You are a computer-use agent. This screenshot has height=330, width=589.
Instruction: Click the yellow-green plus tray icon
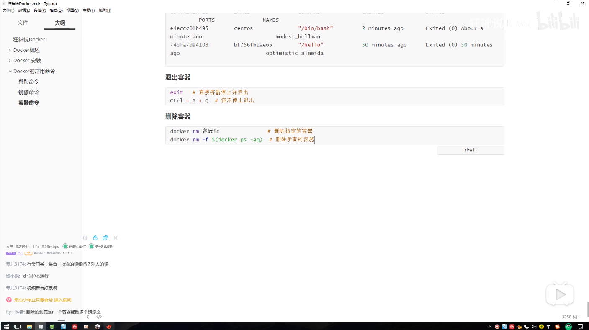point(541,327)
